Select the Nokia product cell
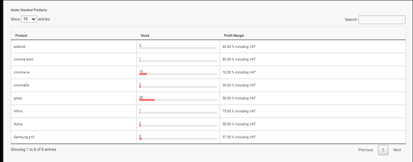This screenshot has height=162, width=413. (19, 124)
